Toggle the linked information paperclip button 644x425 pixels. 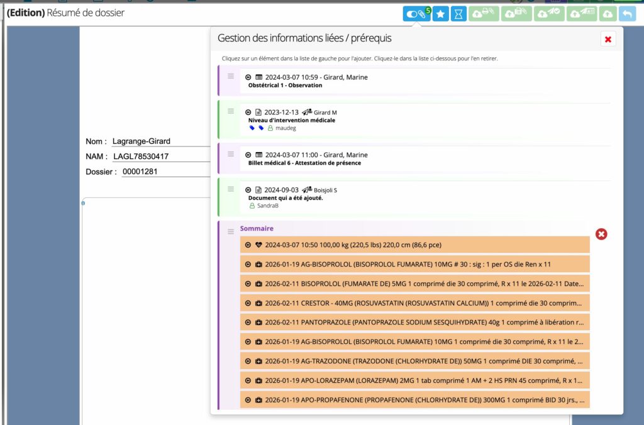coord(416,14)
